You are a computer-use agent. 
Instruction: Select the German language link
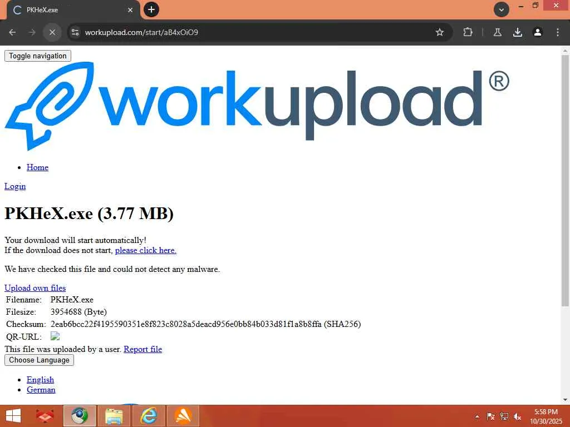(41, 390)
